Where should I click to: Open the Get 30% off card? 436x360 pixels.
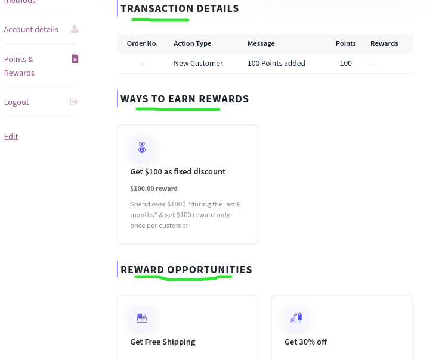(x=342, y=327)
